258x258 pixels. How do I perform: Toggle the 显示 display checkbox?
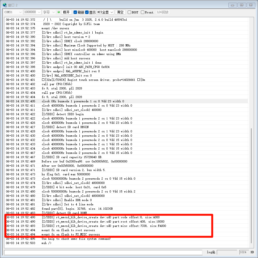click(x=87, y=12)
